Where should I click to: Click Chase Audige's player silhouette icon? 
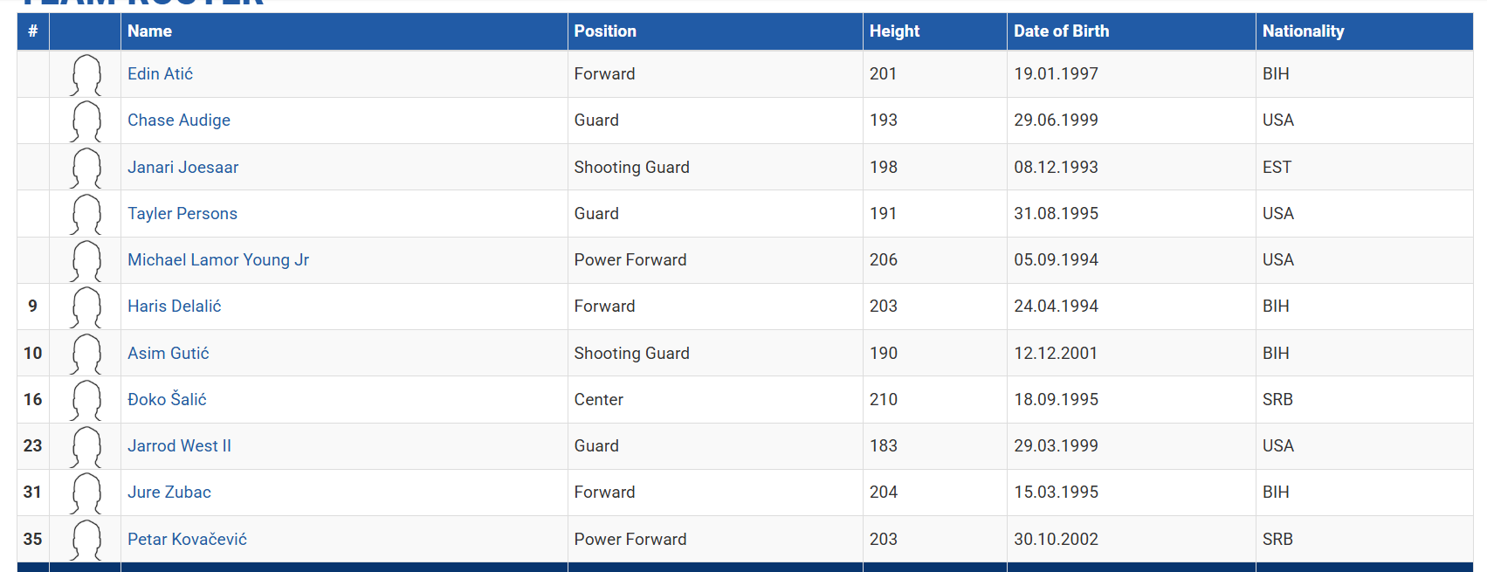tap(86, 121)
